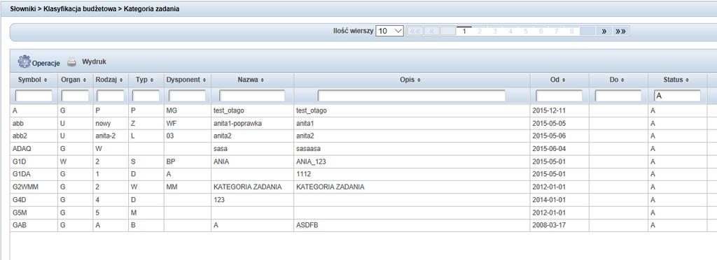717x260 pixels.
Task: Focus the Organ filter field
Action: 75,96
